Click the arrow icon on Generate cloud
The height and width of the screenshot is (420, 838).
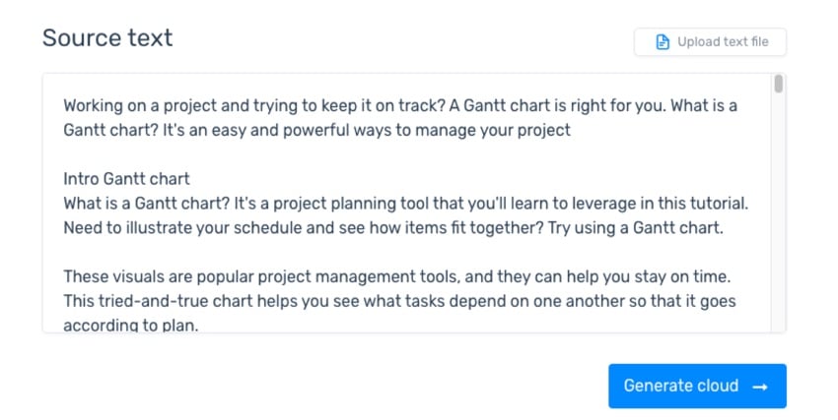pos(760,386)
